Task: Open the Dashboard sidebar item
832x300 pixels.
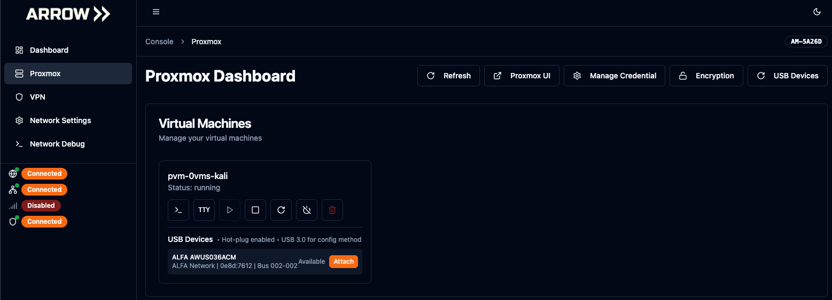Action: (68, 50)
